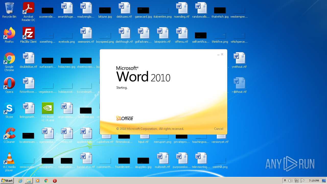Select iiisupplies.jpg image file
The height and width of the screenshot is (184, 327).
[143, 160]
